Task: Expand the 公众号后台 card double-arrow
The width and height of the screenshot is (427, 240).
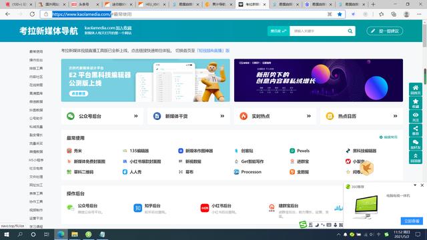Action: point(135,116)
